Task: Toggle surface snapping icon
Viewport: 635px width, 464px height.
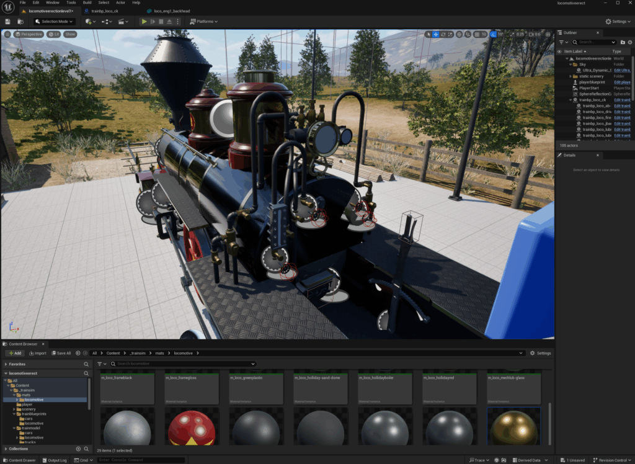Action: coord(468,35)
